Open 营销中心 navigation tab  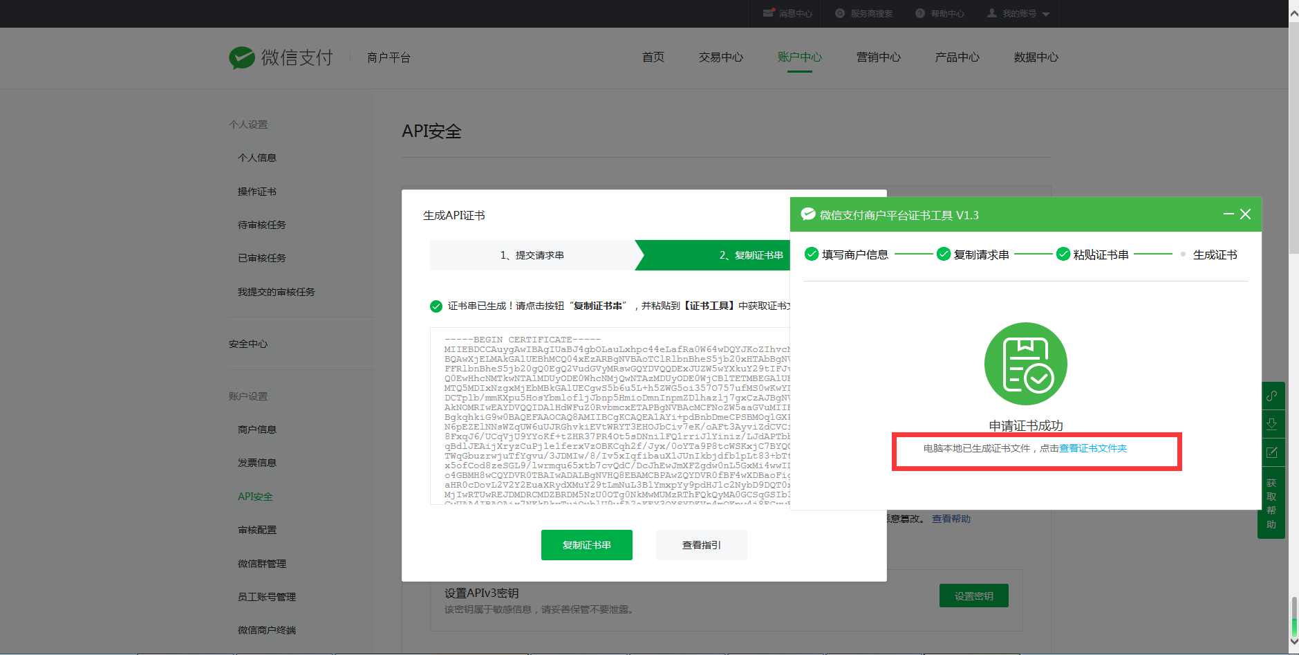(879, 57)
